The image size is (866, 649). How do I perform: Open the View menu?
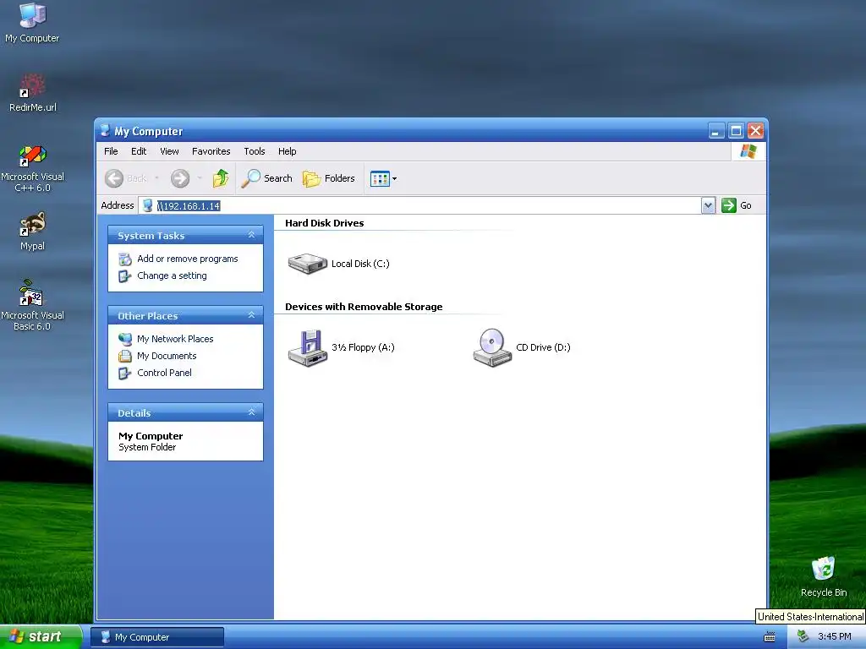click(169, 151)
